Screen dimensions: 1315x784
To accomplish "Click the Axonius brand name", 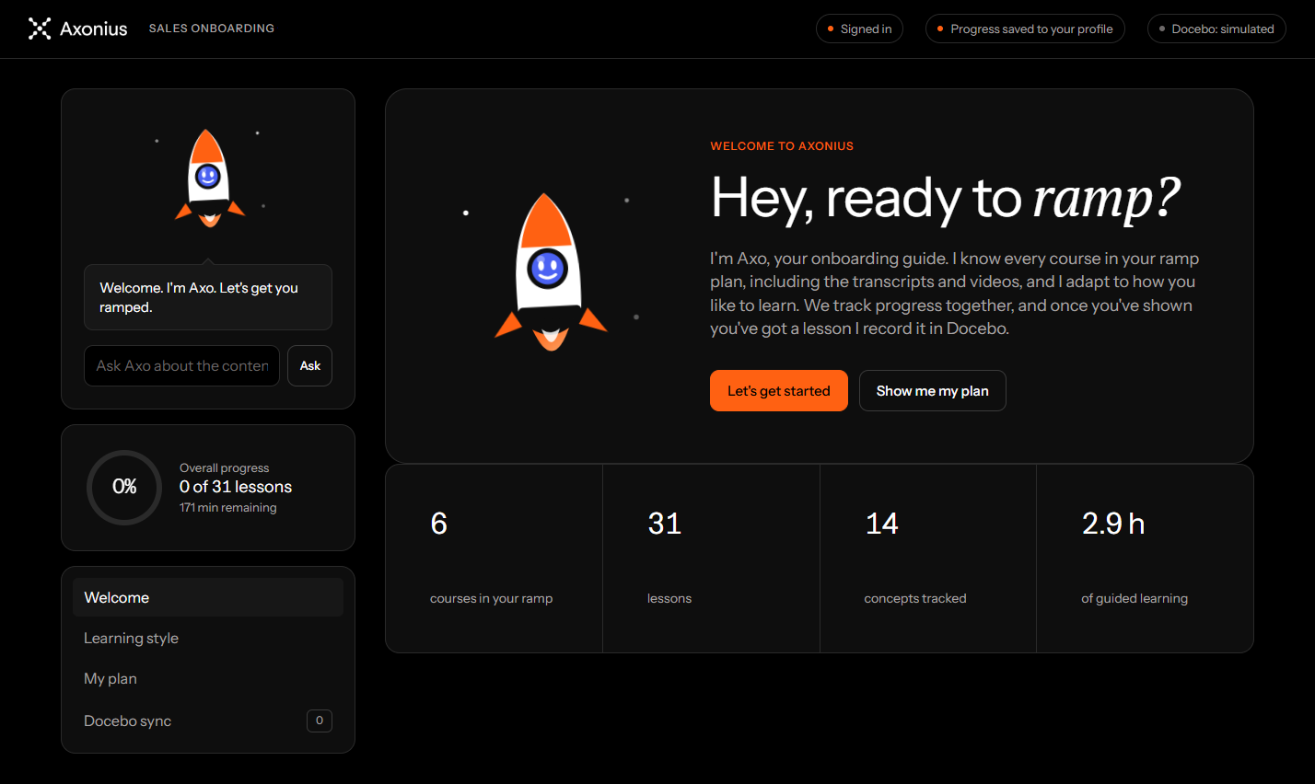I will coord(94,29).
